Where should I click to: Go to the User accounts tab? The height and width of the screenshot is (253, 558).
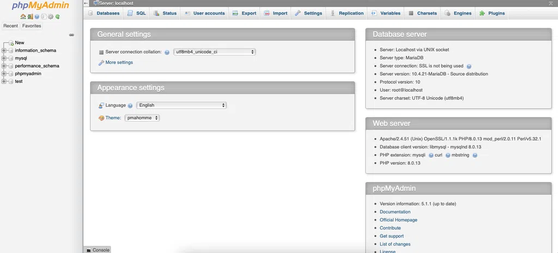point(205,13)
